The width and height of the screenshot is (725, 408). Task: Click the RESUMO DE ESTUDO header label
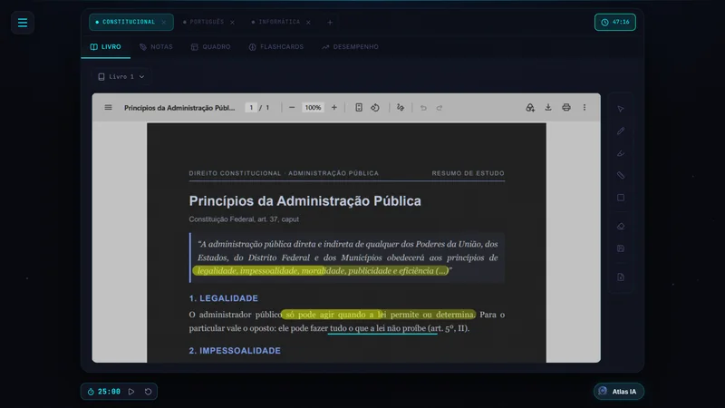click(468, 173)
